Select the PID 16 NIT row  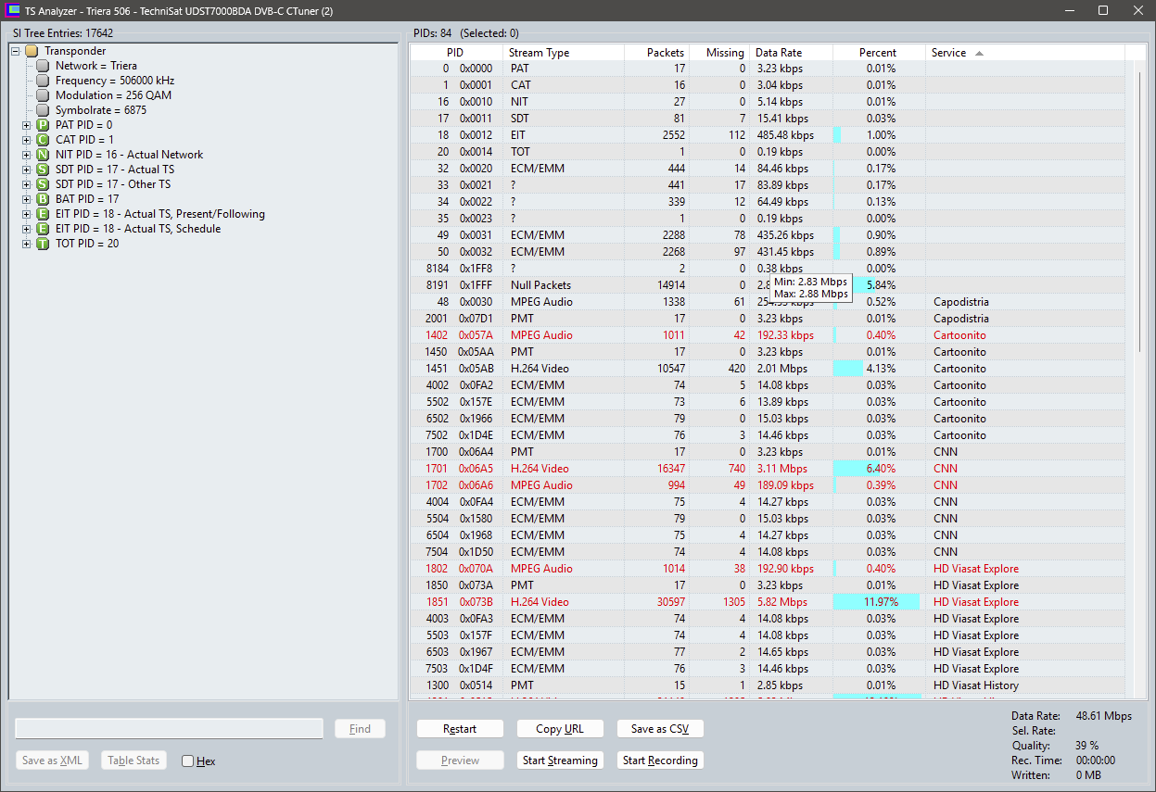pyautogui.click(x=768, y=102)
